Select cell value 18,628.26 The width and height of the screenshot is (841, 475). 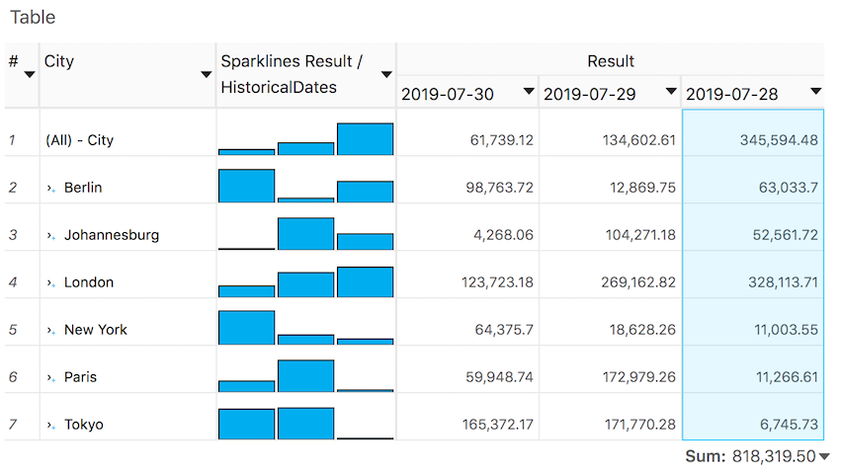coord(642,330)
